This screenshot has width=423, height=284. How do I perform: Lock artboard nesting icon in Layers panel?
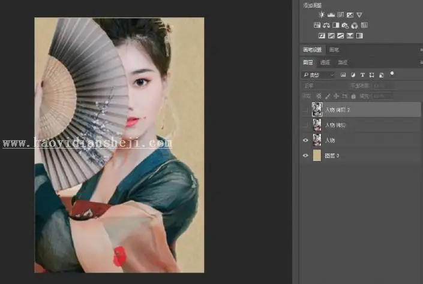pyautogui.click(x=344, y=96)
